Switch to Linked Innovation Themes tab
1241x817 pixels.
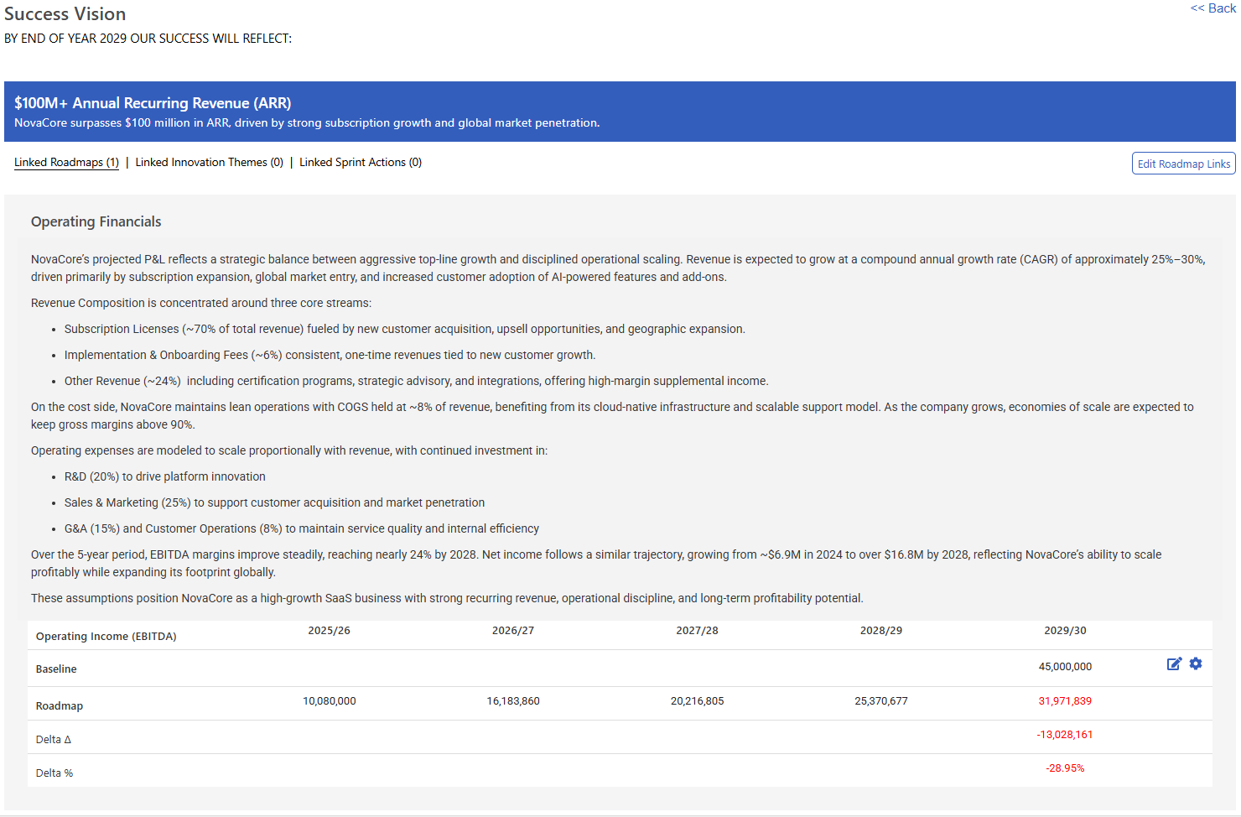pos(209,163)
